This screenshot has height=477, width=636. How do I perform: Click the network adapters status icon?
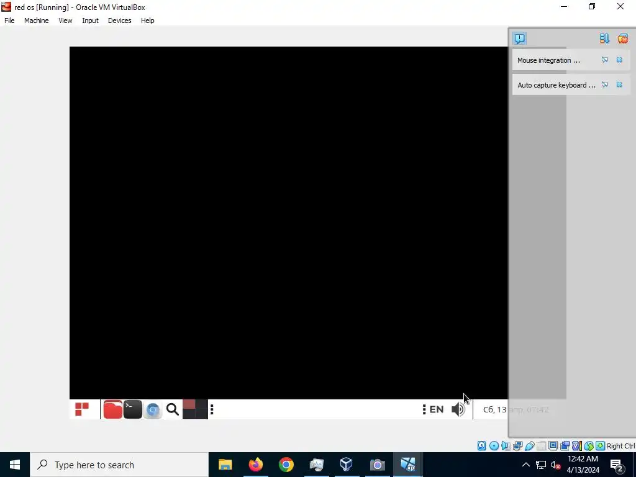(x=517, y=446)
